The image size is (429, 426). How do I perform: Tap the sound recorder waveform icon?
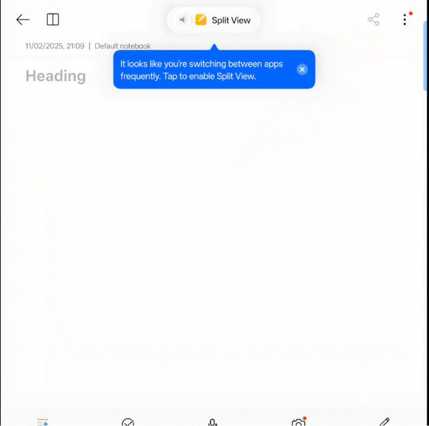coord(183,20)
